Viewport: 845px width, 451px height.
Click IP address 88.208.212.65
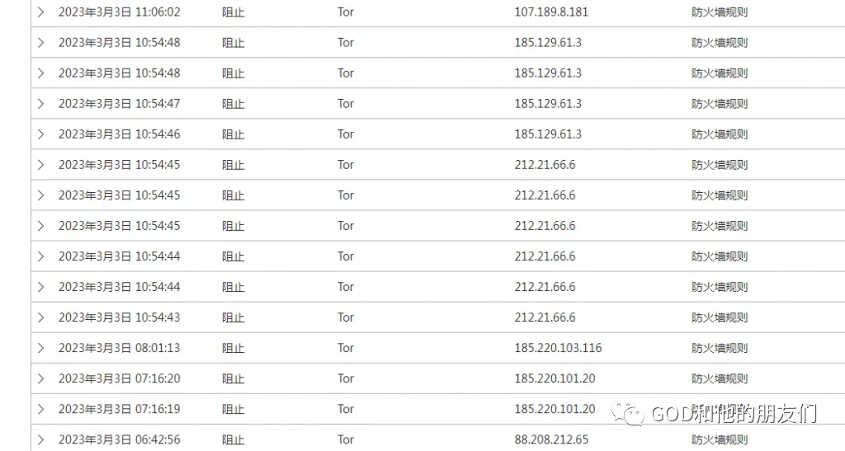click(x=551, y=439)
